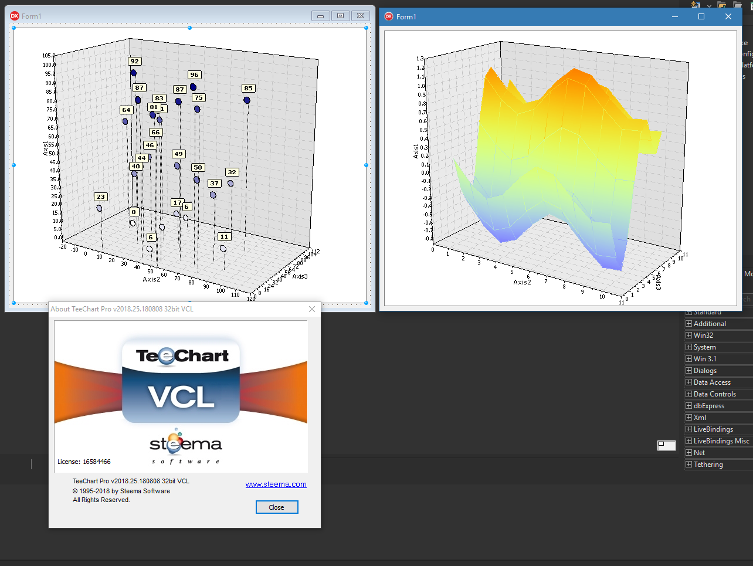Click the data point labeled 75
This screenshot has width=753, height=566.
197,109
